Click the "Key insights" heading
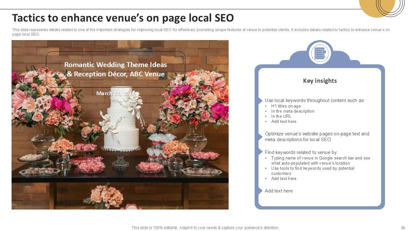 point(320,81)
